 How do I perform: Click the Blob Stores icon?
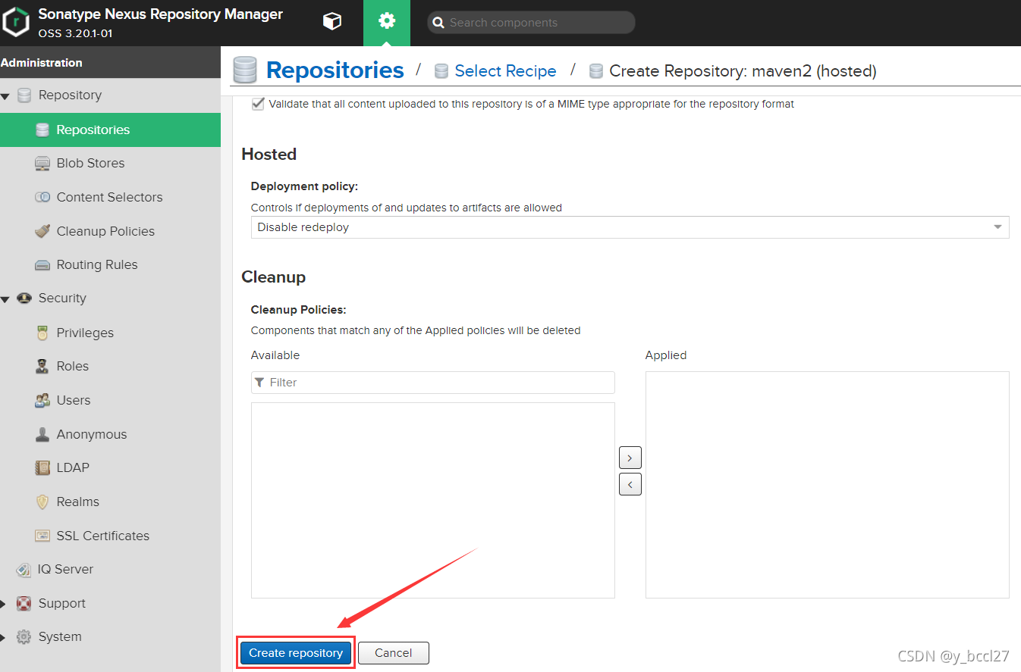[42, 164]
